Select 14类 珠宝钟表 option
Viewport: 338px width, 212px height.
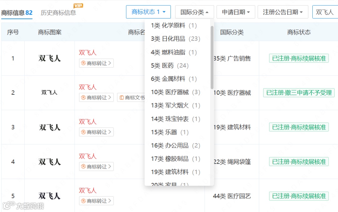tap(176, 119)
